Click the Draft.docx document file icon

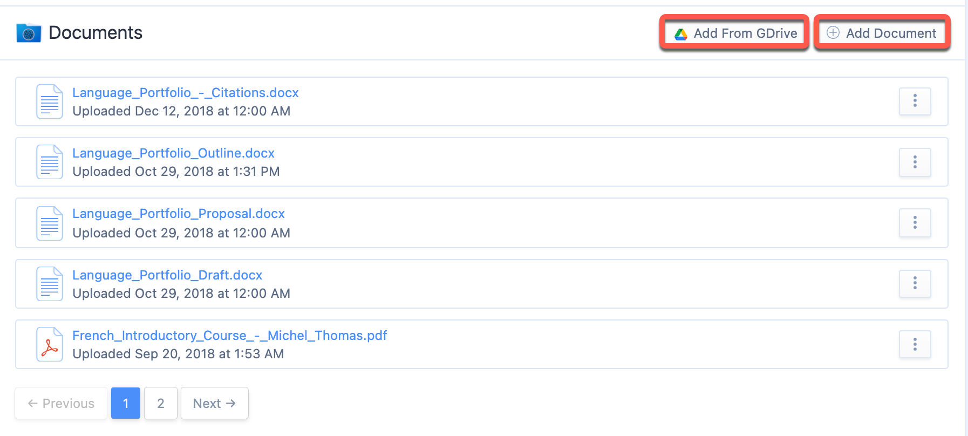50,284
